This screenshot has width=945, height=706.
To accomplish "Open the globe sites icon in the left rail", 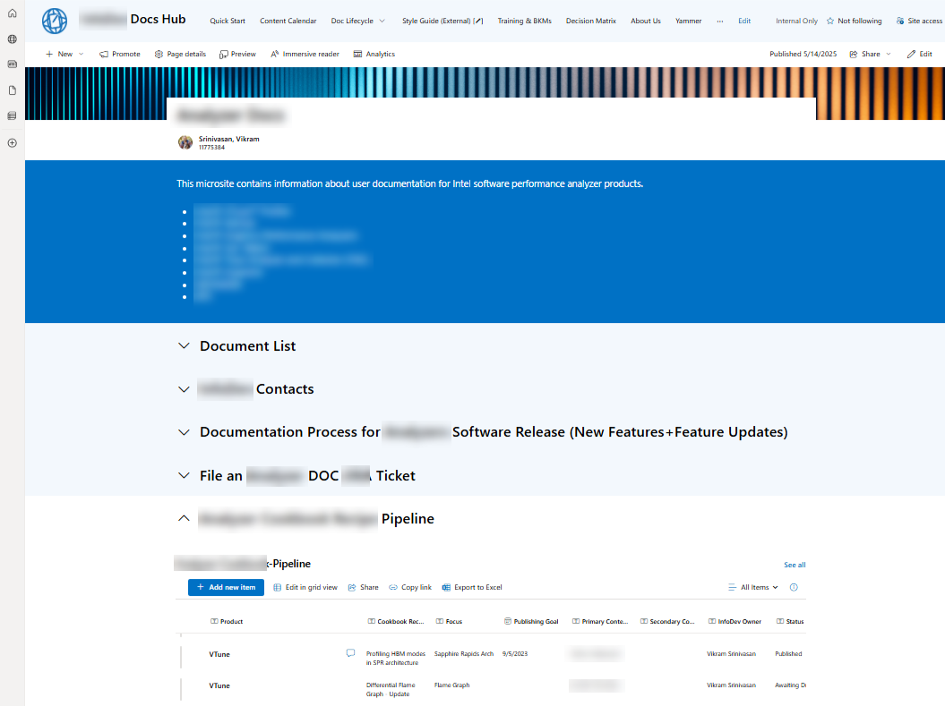I will 12,39.
